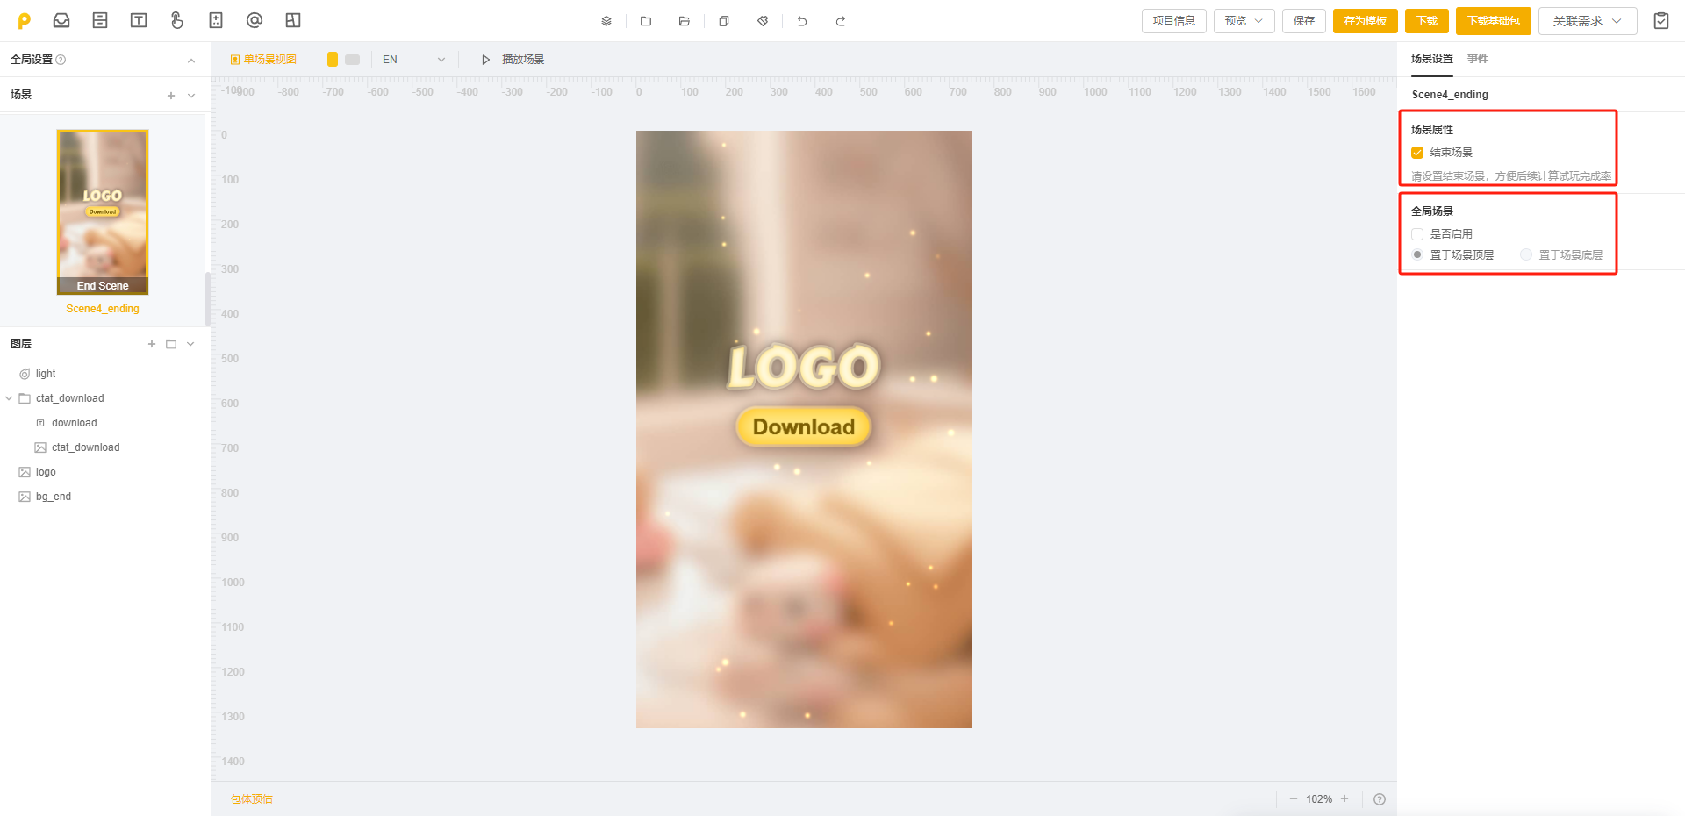1685x816 pixels.
Task: Collapse the ctat_download folder in layers
Action: coord(10,398)
